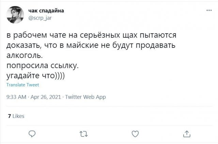Open the Twitter Web App source link
Viewport: 218px width, 144px height.
(x=85, y=97)
